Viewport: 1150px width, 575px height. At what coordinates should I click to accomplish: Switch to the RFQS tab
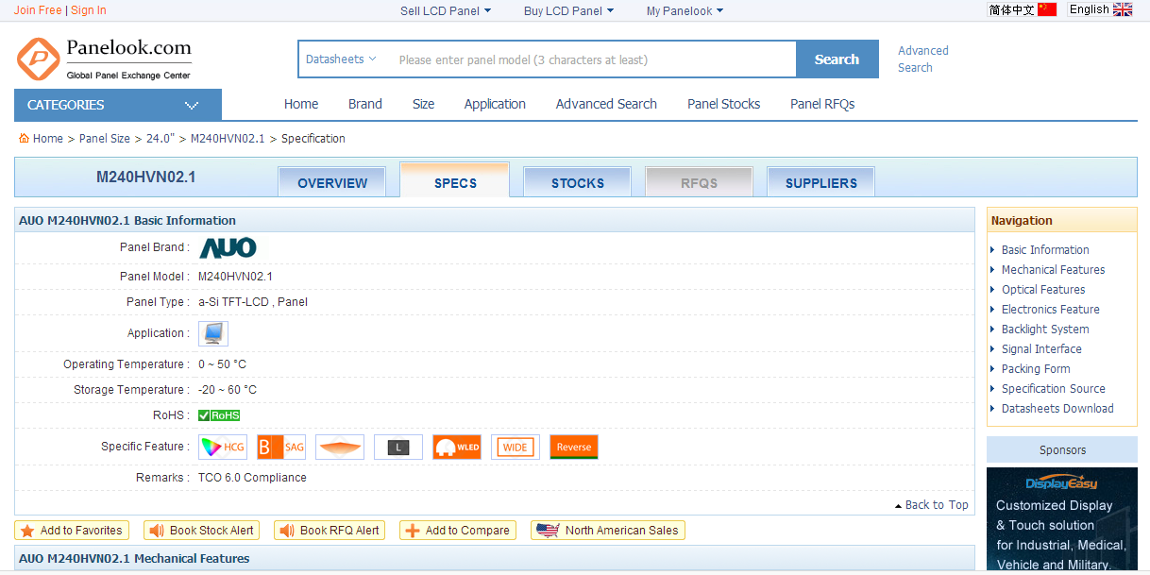click(700, 183)
